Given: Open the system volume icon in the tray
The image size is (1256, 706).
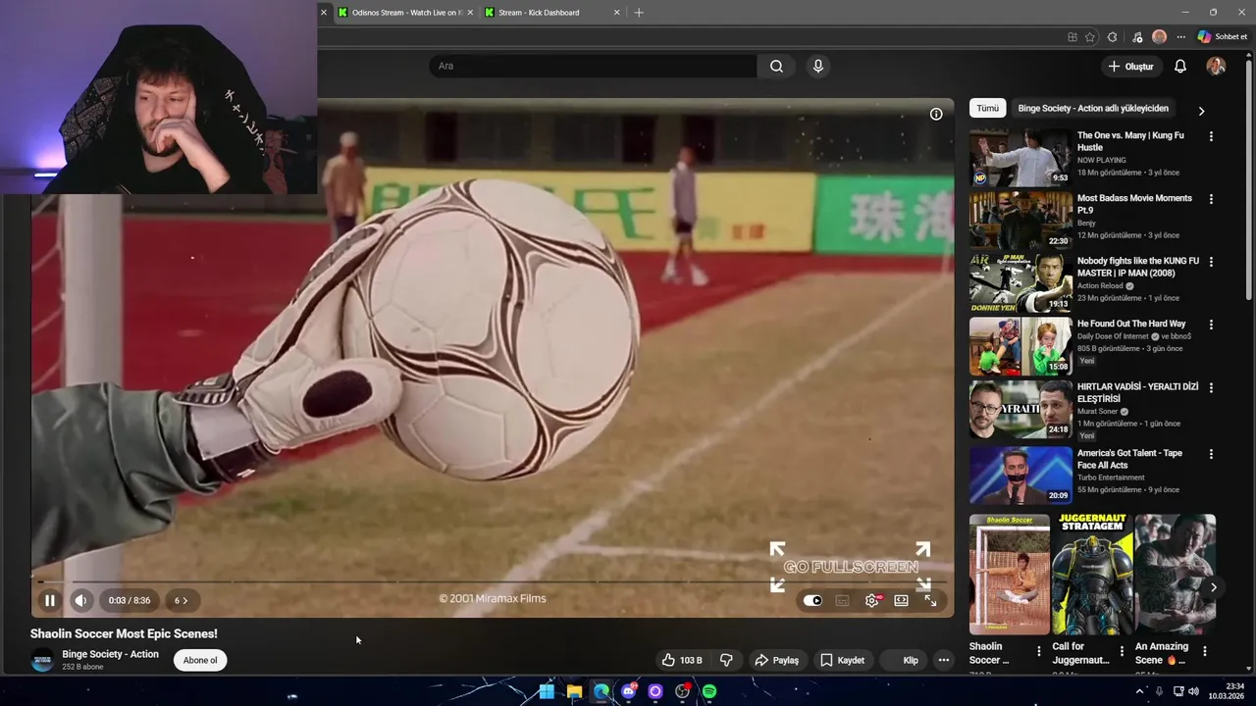Looking at the screenshot, I should coord(1193,691).
